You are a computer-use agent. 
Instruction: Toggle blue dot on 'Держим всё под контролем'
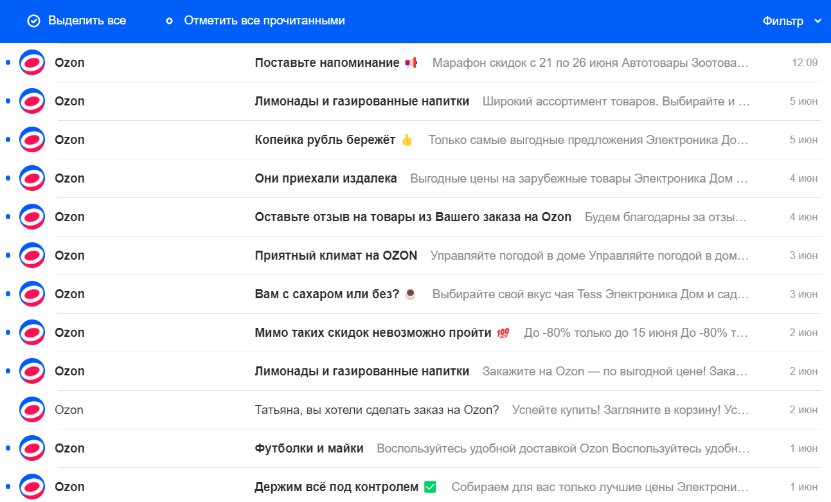pos(8,487)
